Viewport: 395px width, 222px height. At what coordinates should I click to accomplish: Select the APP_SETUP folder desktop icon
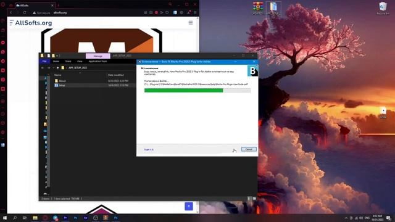[273, 9]
